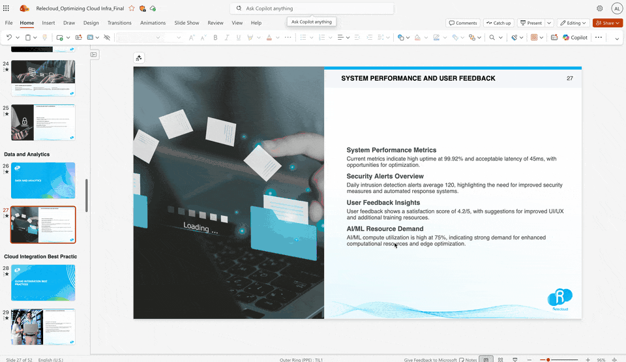This screenshot has height=362, width=626.
Task: Open the ribbon overflow ellipsis menu
Action: [x=599, y=38]
